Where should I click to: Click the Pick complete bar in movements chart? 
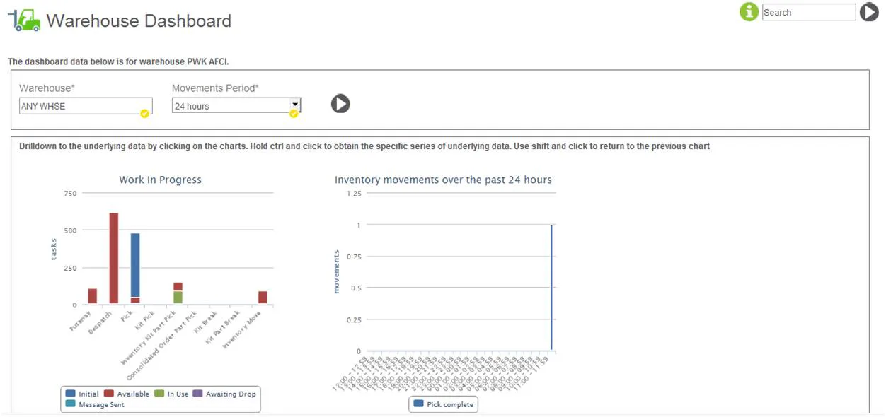point(551,288)
